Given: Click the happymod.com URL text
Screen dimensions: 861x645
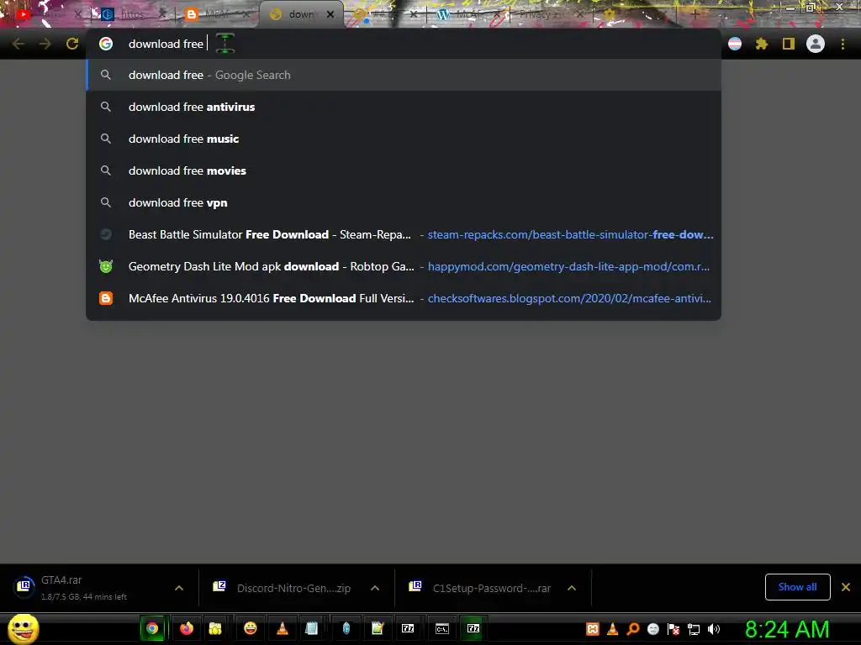Looking at the screenshot, I should tap(568, 266).
